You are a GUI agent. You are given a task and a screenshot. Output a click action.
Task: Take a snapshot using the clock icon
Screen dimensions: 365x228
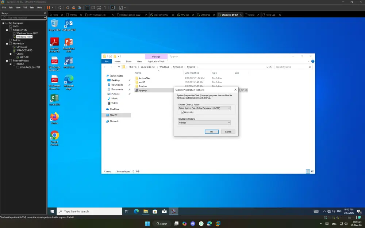[x=68, y=8]
